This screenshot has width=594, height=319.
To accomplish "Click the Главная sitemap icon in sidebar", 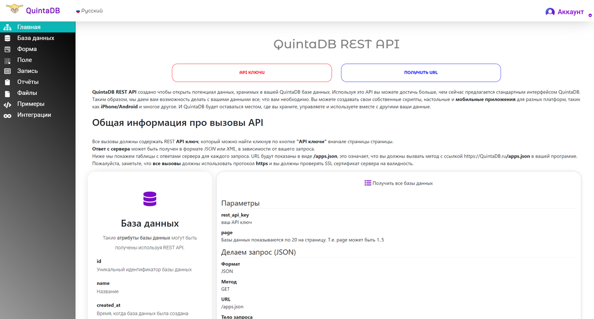I will pyautogui.click(x=7, y=27).
